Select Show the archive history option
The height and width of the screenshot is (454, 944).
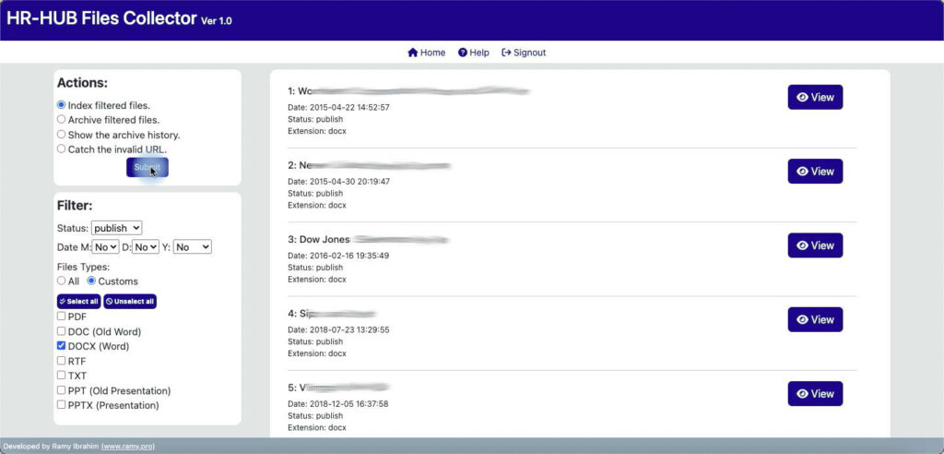(x=62, y=135)
